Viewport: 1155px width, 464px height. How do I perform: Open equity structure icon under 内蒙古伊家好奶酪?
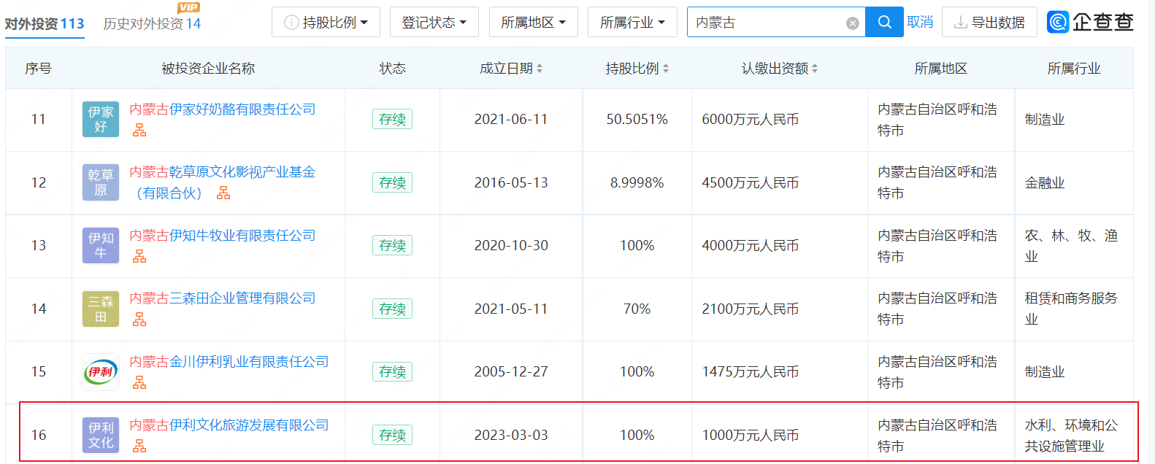[x=139, y=131]
